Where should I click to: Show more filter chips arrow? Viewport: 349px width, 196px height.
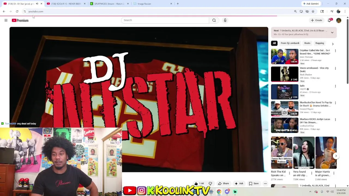[x=333, y=44]
